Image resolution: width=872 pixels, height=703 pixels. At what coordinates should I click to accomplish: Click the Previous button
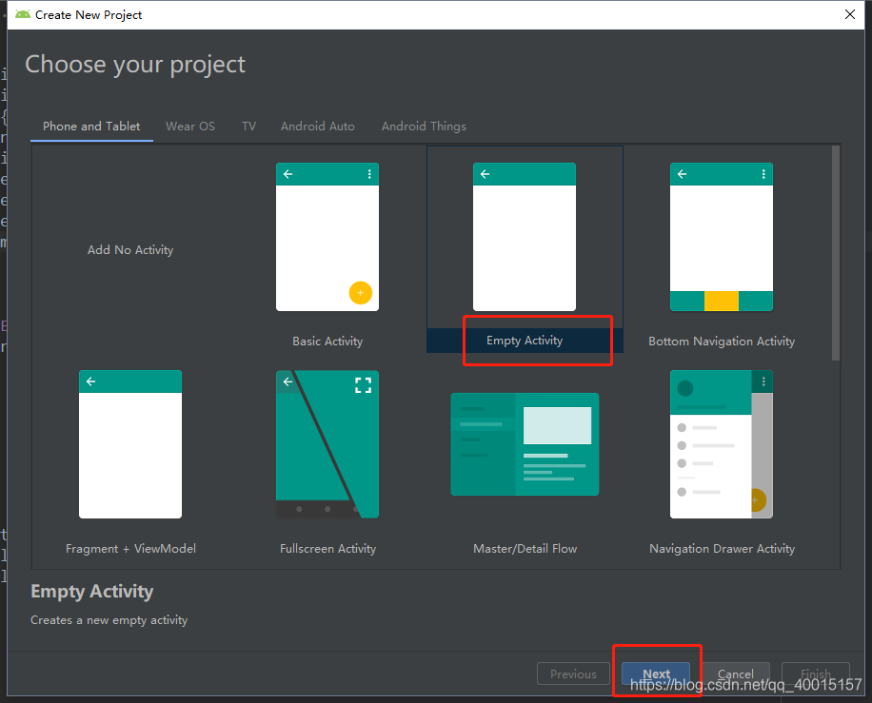coord(572,674)
